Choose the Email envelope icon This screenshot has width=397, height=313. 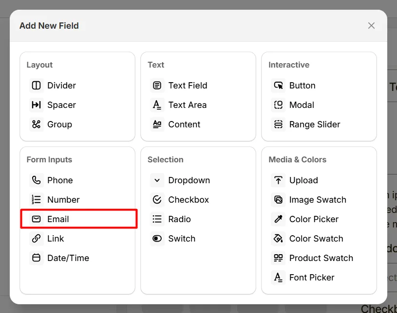36,219
